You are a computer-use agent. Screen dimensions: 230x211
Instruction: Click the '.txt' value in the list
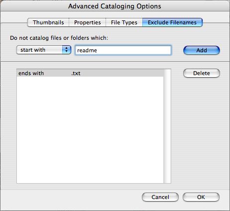(76, 73)
